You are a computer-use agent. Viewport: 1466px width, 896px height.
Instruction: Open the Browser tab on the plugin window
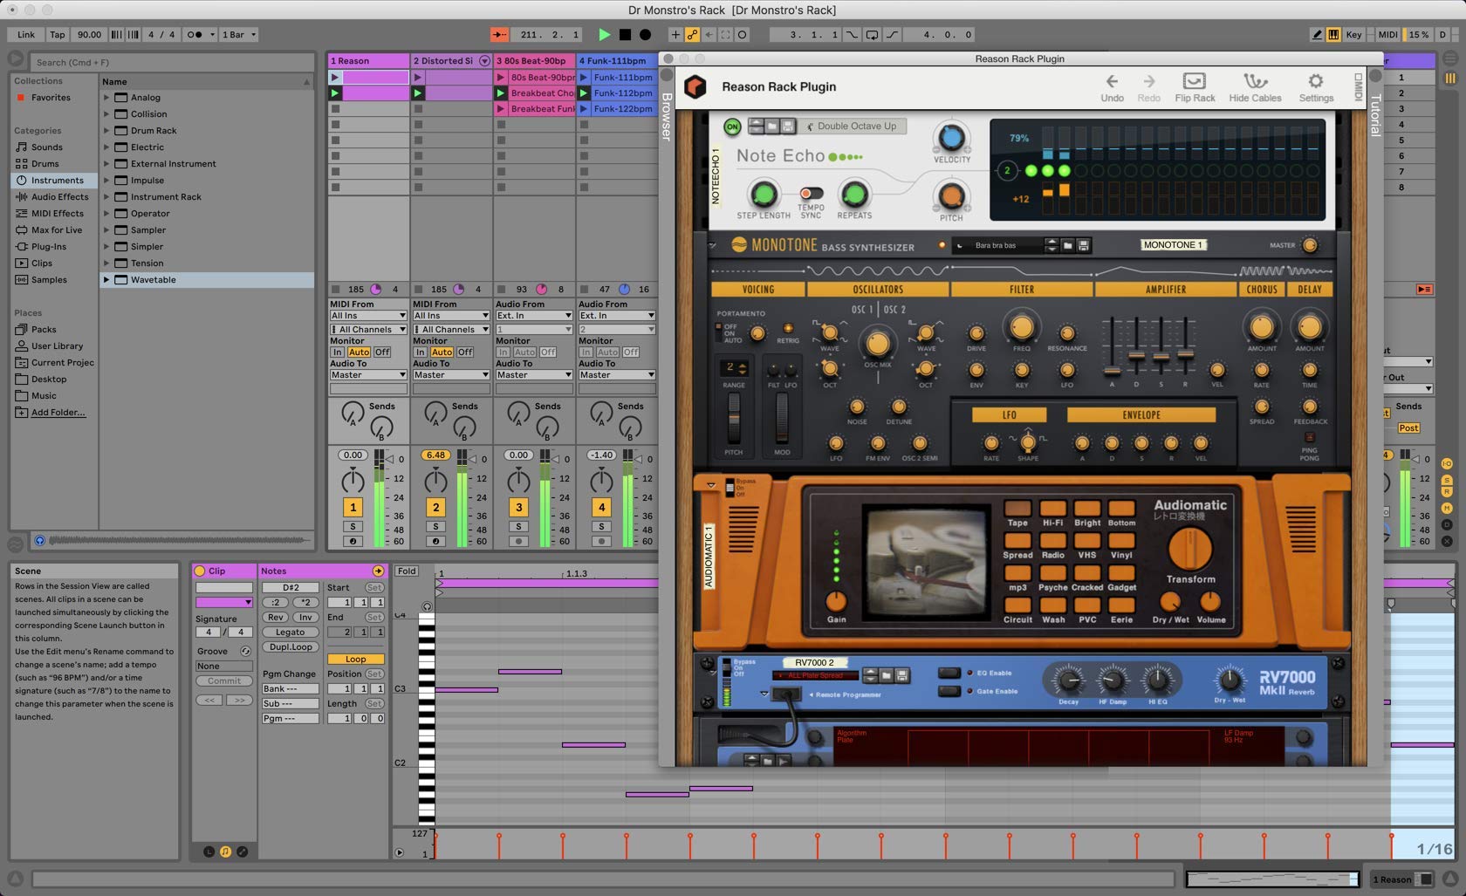666,118
